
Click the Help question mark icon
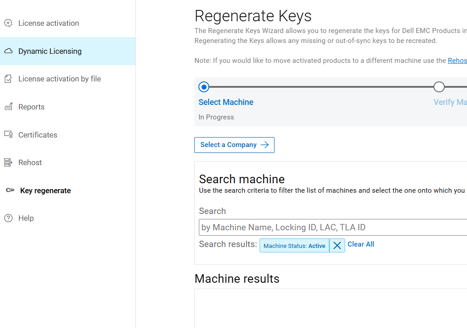coord(8,218)
